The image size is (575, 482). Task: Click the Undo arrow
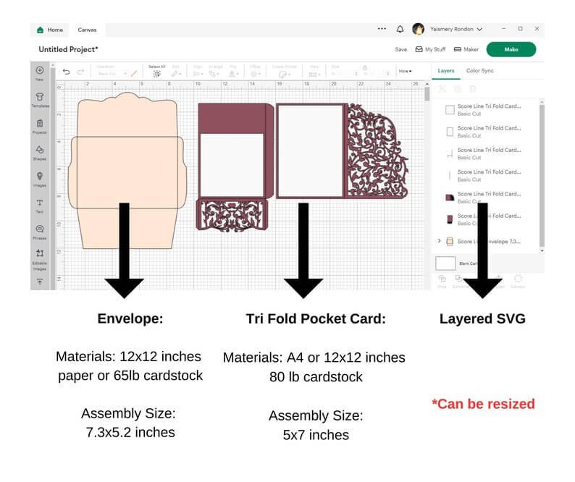66,72
